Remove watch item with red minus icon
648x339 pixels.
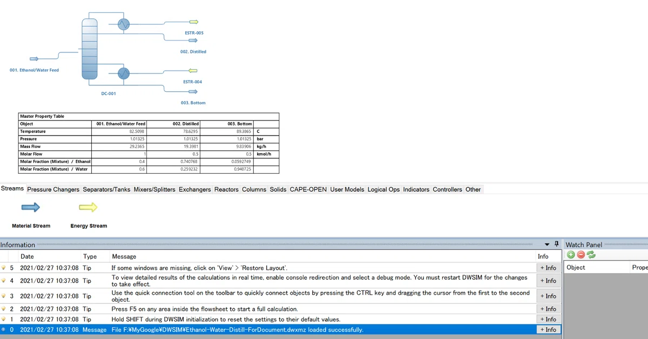pos(580,255)
